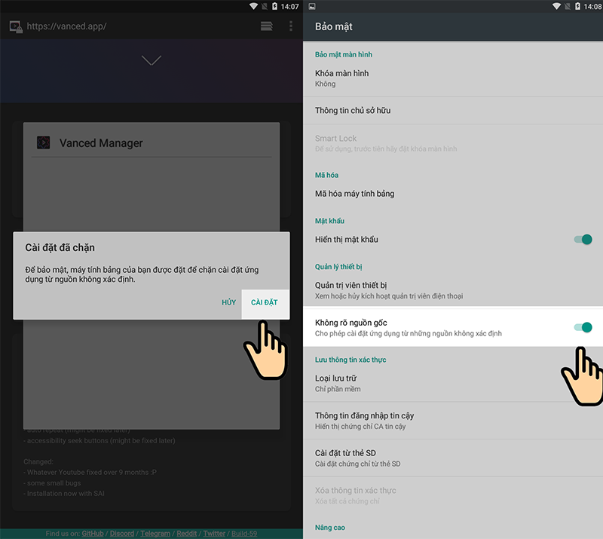Tap the battery icon in left status bar
The width and height of the screenshot is (603, 539).
click(x=274, y=6)
